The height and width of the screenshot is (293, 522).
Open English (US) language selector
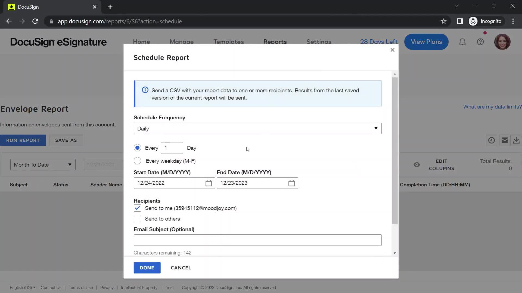[x=23, y=288]
